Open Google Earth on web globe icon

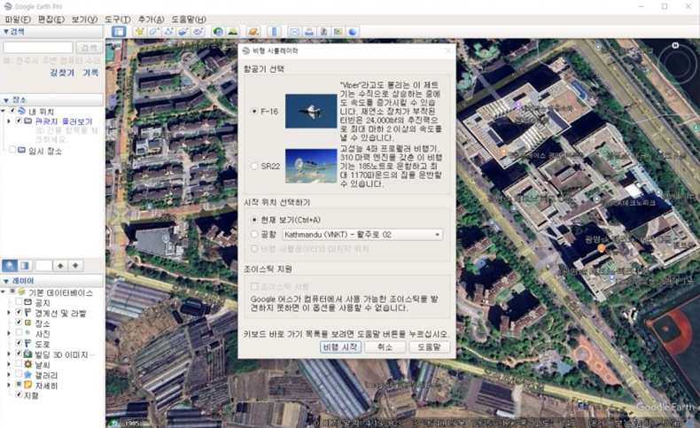point(353,31)
